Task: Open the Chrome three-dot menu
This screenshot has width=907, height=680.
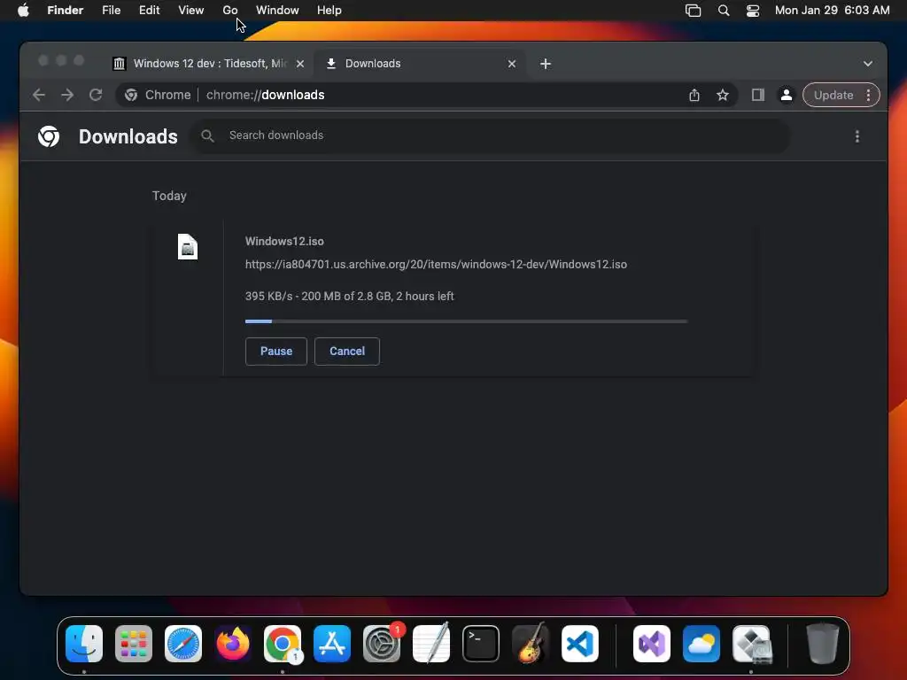Action: [868, 95]
